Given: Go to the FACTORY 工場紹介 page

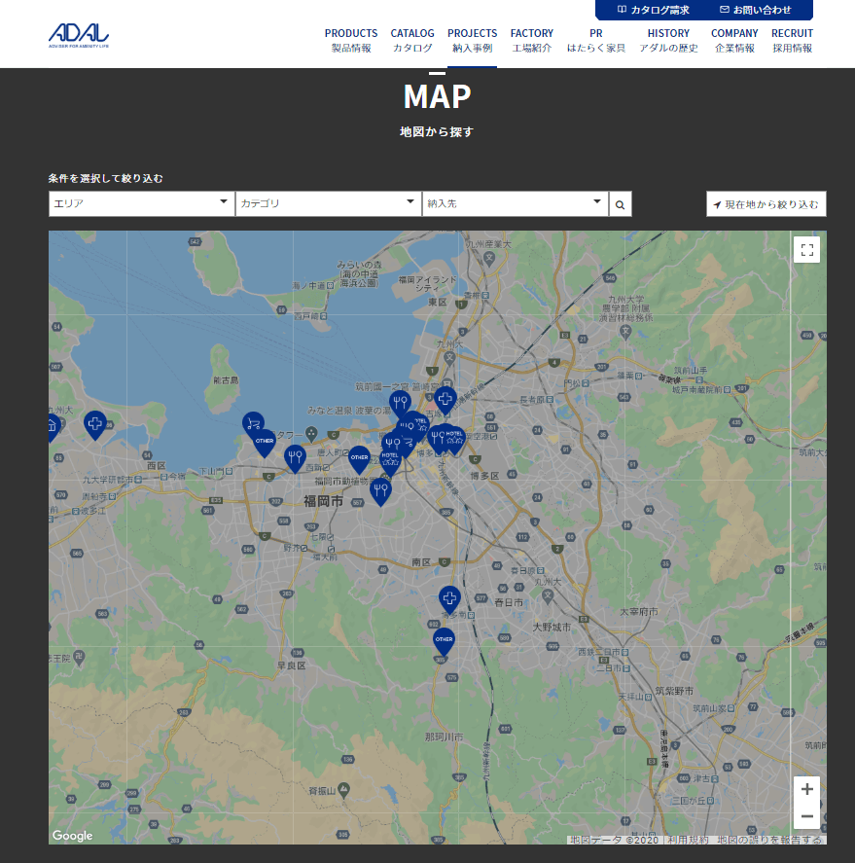Looking at the screenshot, I should tap(532, 40).
